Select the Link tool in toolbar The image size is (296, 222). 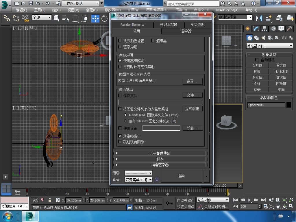point(7,18)
